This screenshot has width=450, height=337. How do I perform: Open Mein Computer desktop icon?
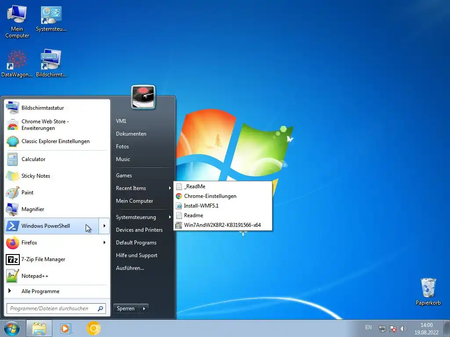(x=17, y=22)
